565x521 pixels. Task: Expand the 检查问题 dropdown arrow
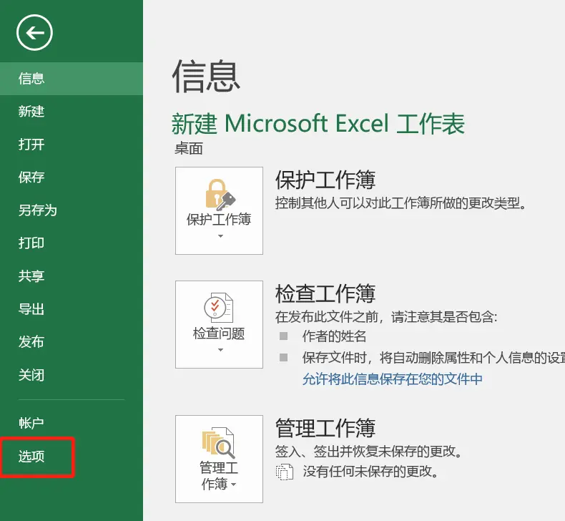pos(220,350)
